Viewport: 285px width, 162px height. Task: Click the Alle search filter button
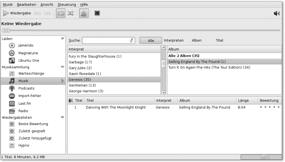151,41
